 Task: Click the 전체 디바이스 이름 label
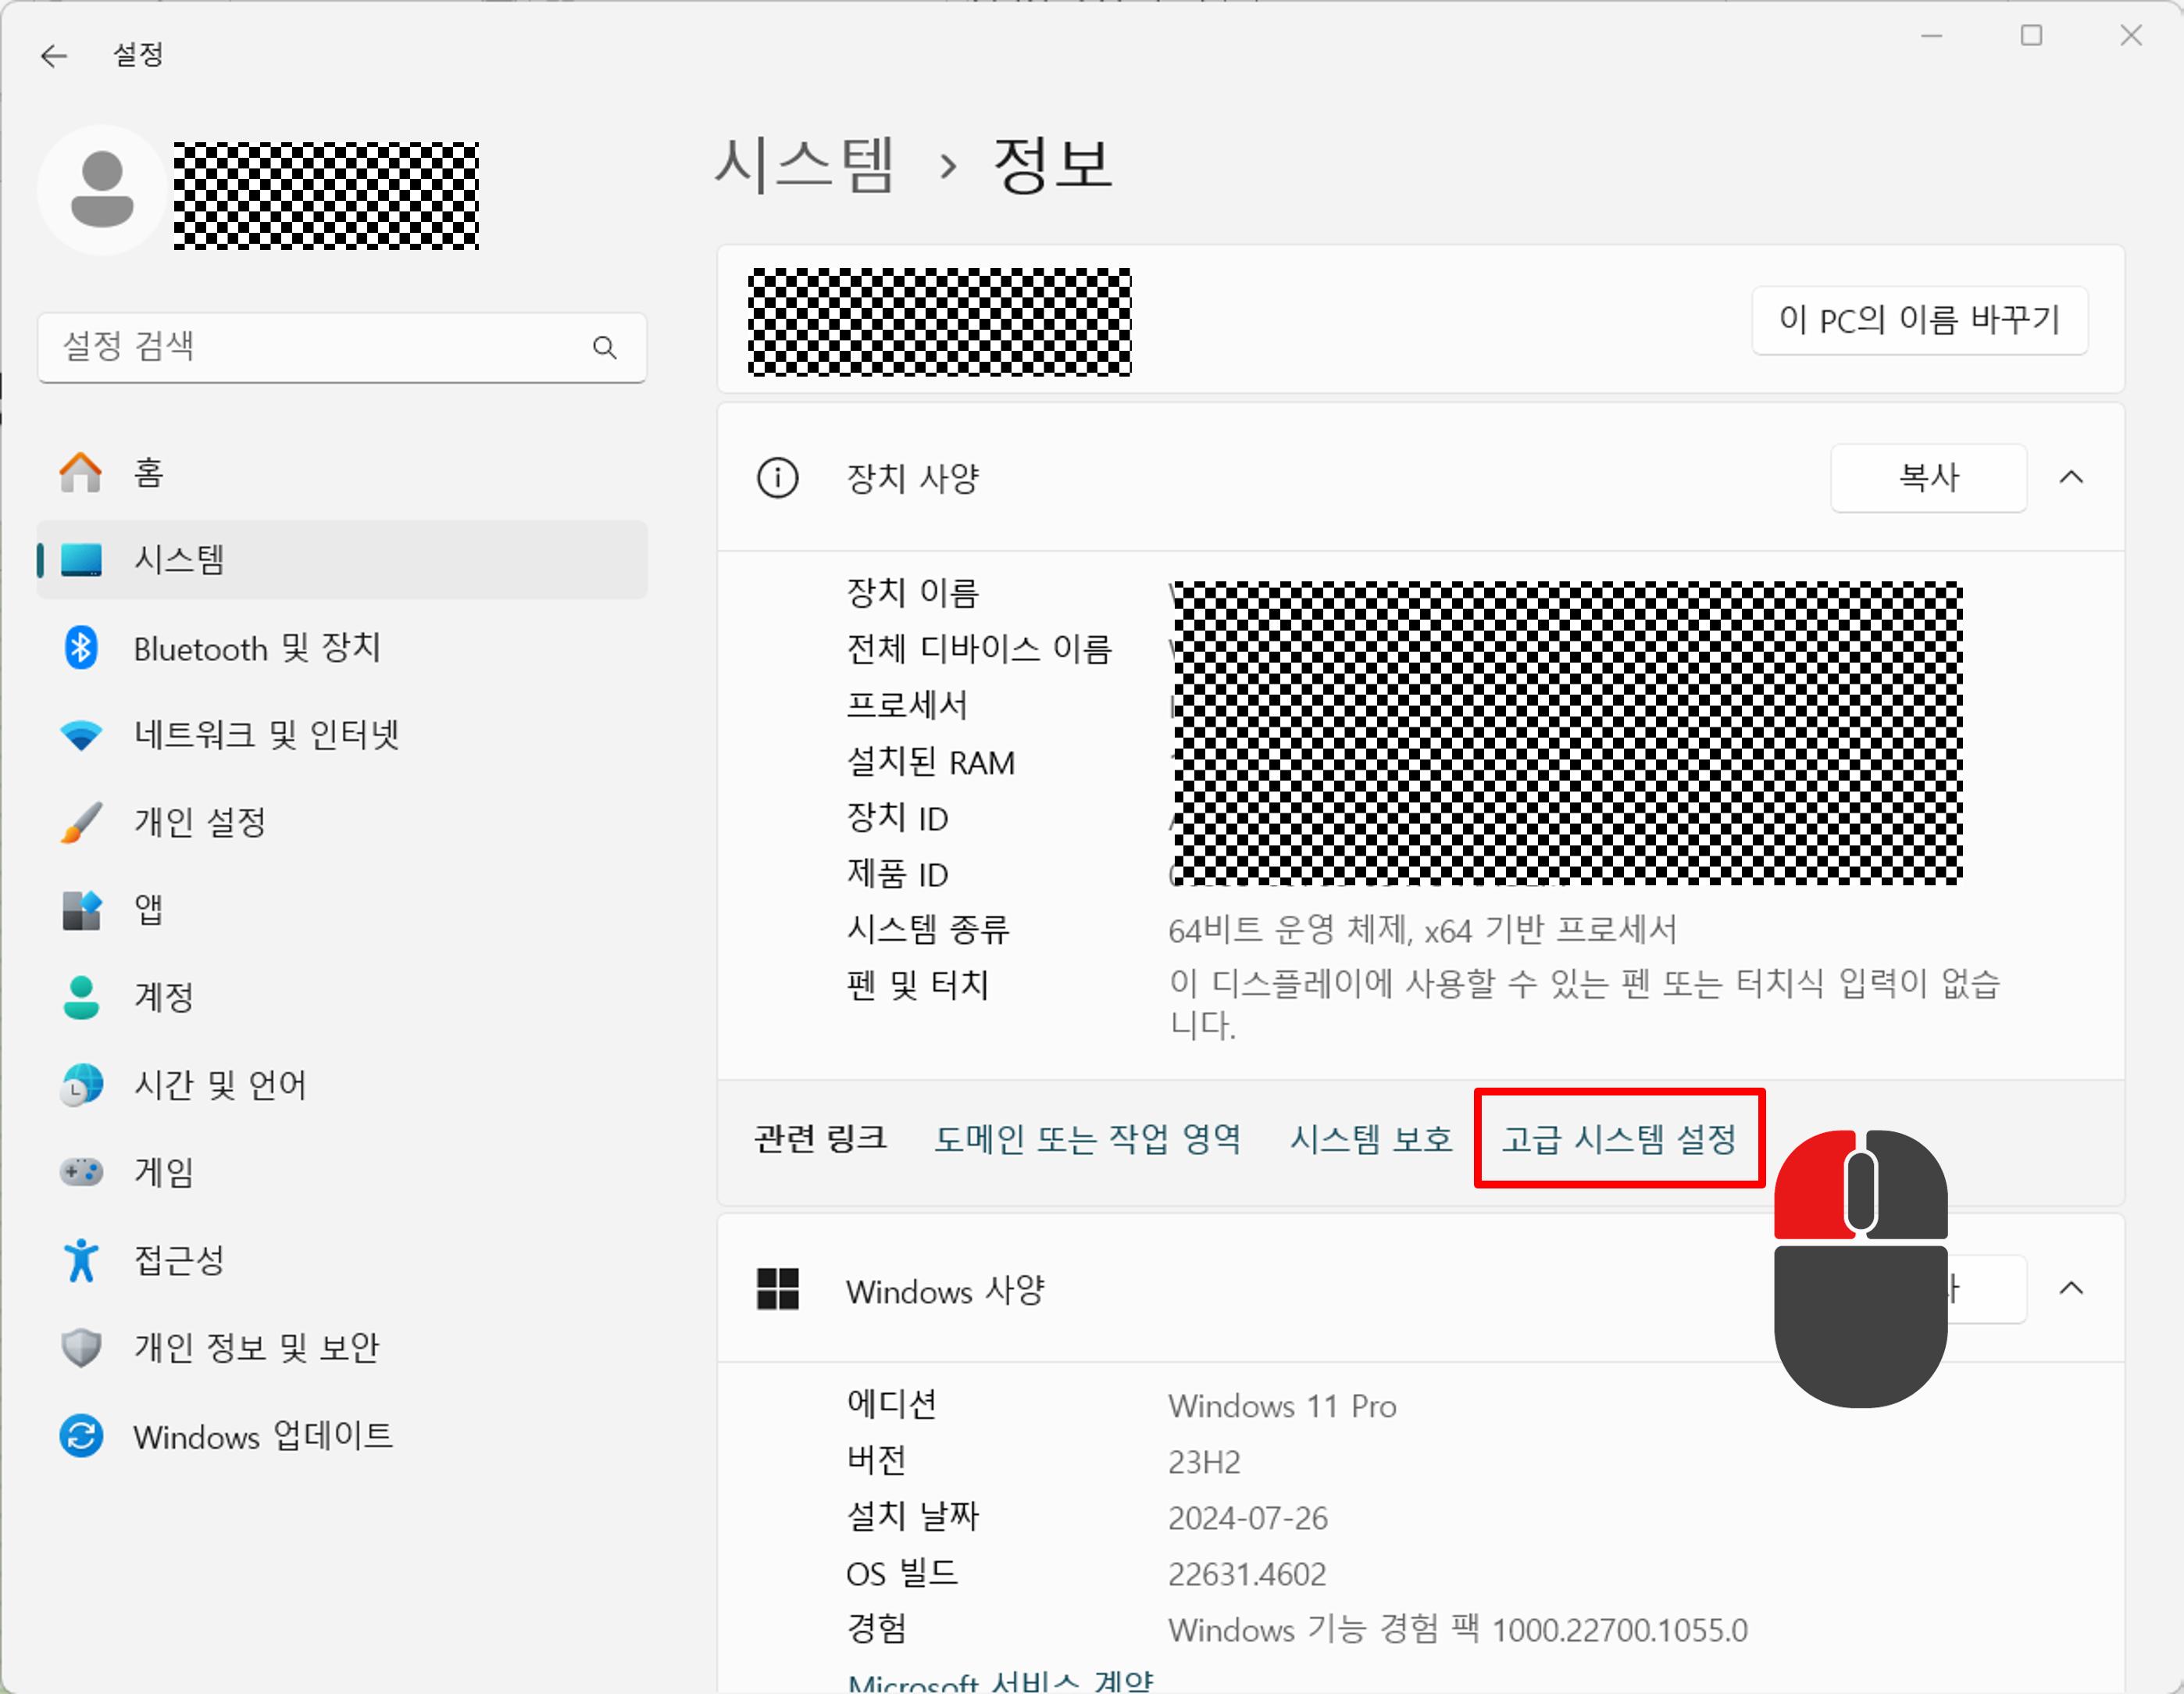coord(979,649)
